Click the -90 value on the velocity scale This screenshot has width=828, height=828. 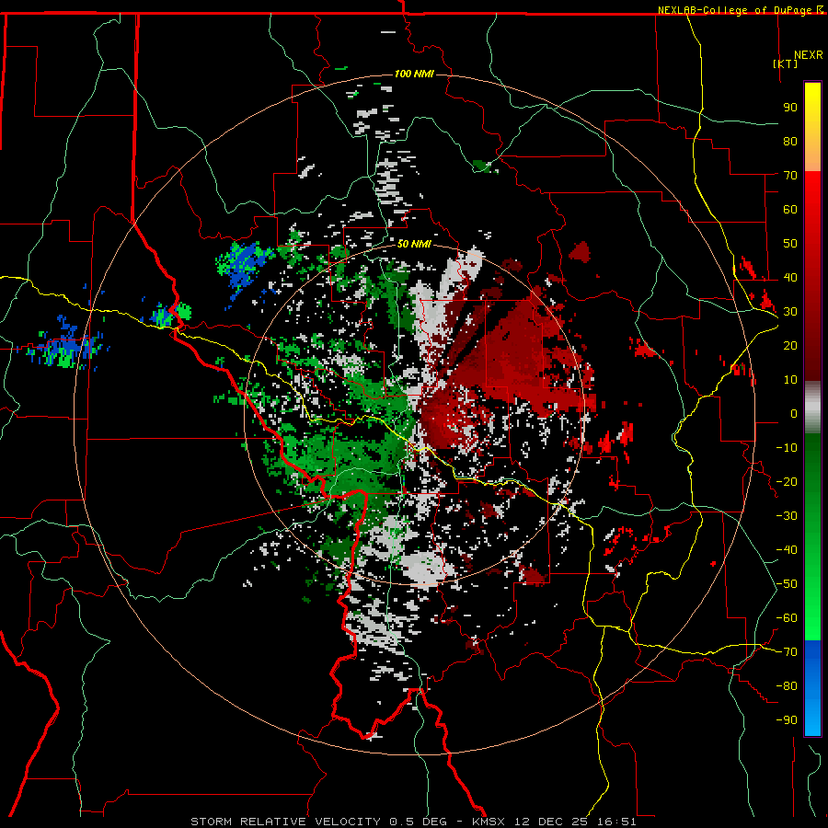point(787,720)
